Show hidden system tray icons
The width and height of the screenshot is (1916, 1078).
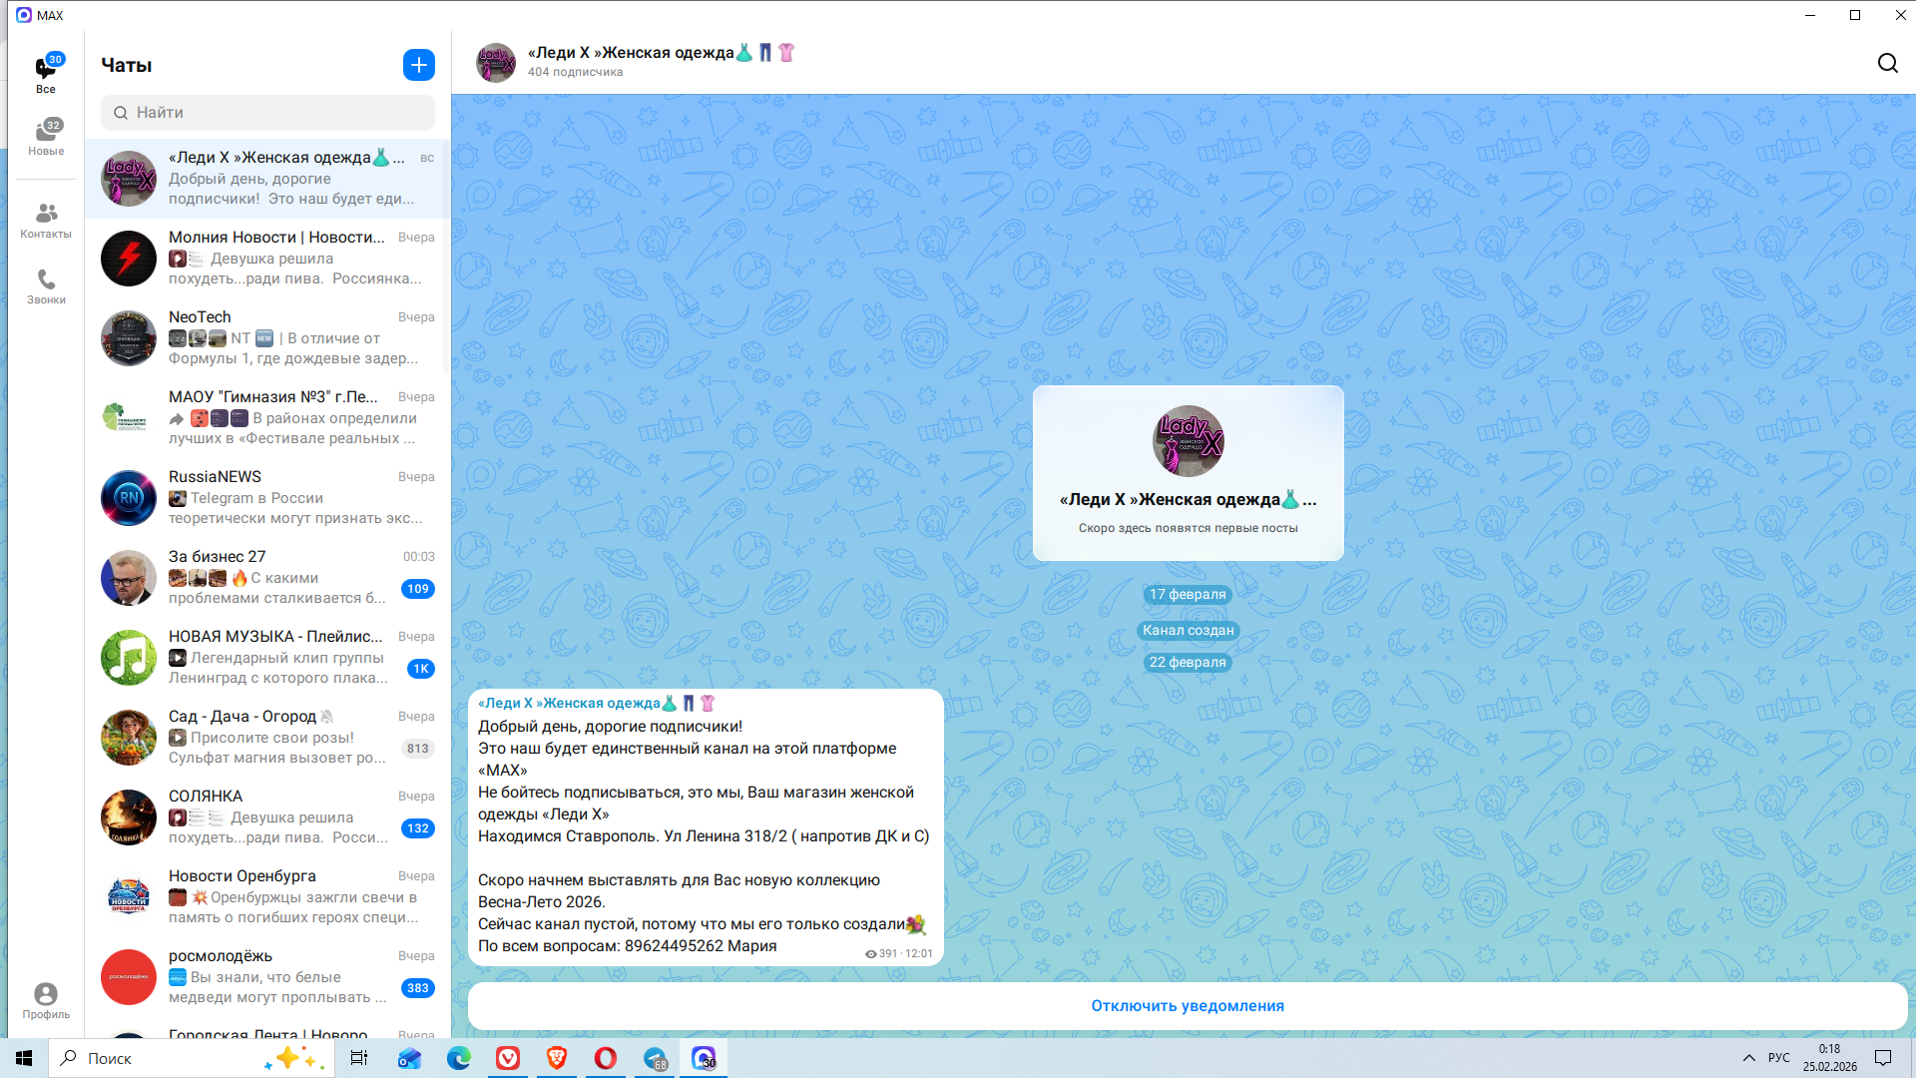[1748, 1058]
